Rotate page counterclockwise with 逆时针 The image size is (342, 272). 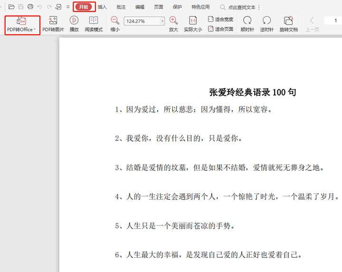pyautogui.click(x=267, y=24)
